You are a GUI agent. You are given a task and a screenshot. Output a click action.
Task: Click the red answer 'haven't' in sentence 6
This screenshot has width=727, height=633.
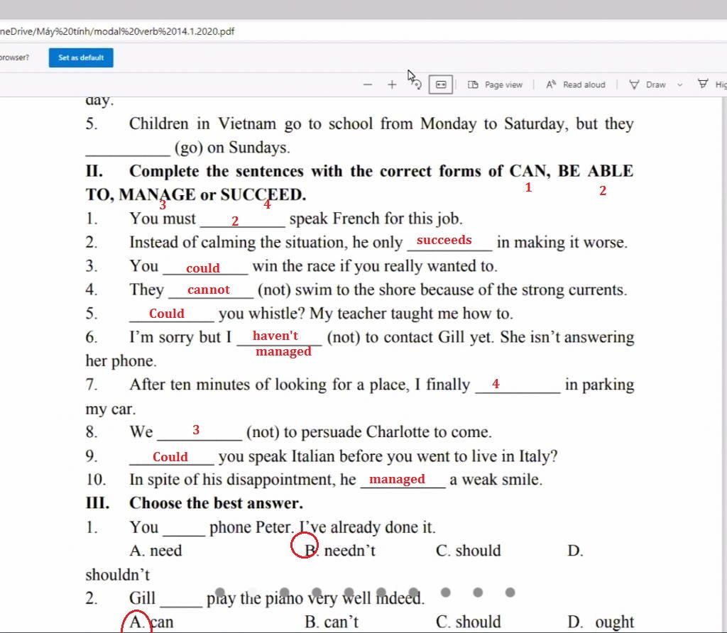tap(275, 336)
